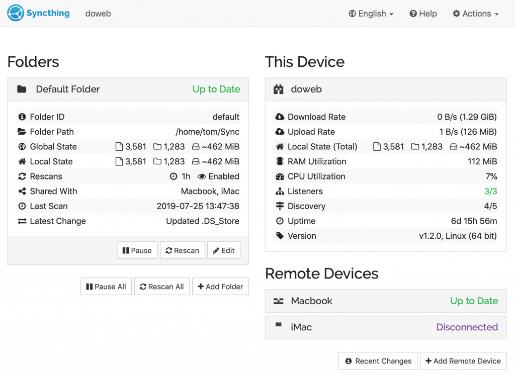
Task: Click the signpost icon by Discovery
Action: (280, 206)
